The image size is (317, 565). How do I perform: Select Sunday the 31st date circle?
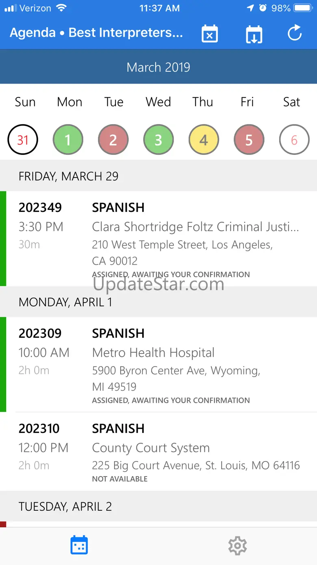(x=23, y=140)
